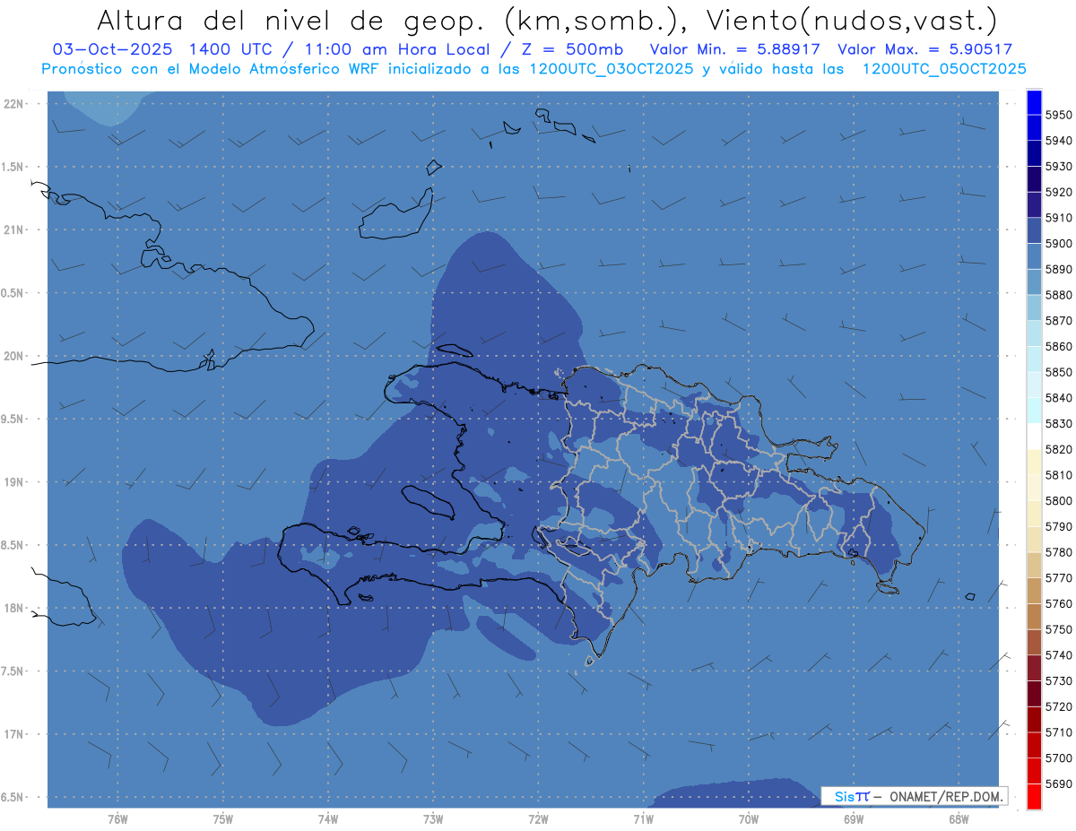Click the '17N' latitude label
The height and width of the screenshot is (831, 1076).
(13, 734)
